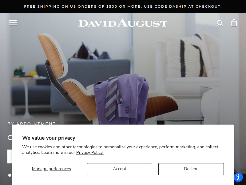The width and height of the screenshot is (246, 185).
Task: Open the blue accessibility widget icon
Action: [x=238, y=177]
